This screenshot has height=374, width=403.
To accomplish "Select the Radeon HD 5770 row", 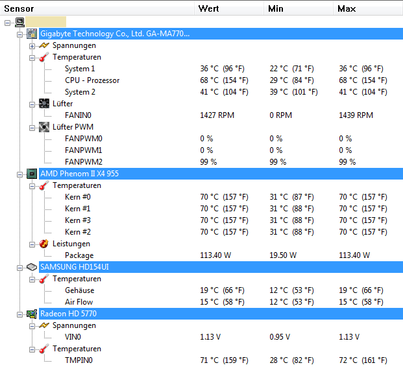I will coord(221,314).
